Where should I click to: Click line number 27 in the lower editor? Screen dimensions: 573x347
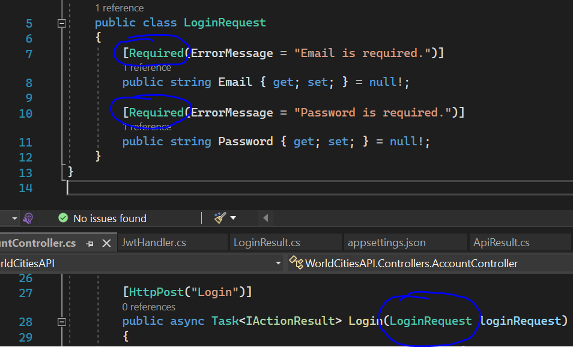26,293
